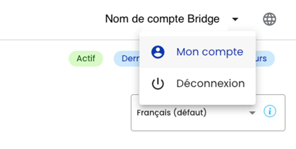The image size is (296, 149).
Task: Click the "Déconnexion" text label
Action: coord(210,84)
